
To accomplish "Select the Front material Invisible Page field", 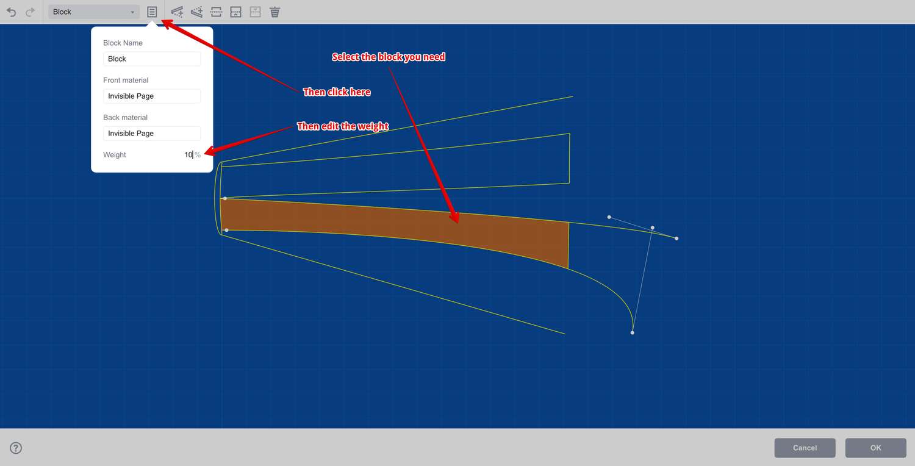I will (152, 96).
